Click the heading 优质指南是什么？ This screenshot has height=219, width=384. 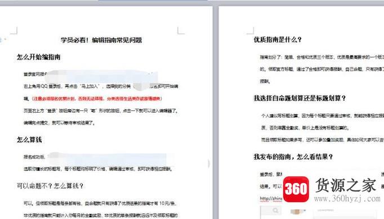pyautogui.click(x=278, y=39)
